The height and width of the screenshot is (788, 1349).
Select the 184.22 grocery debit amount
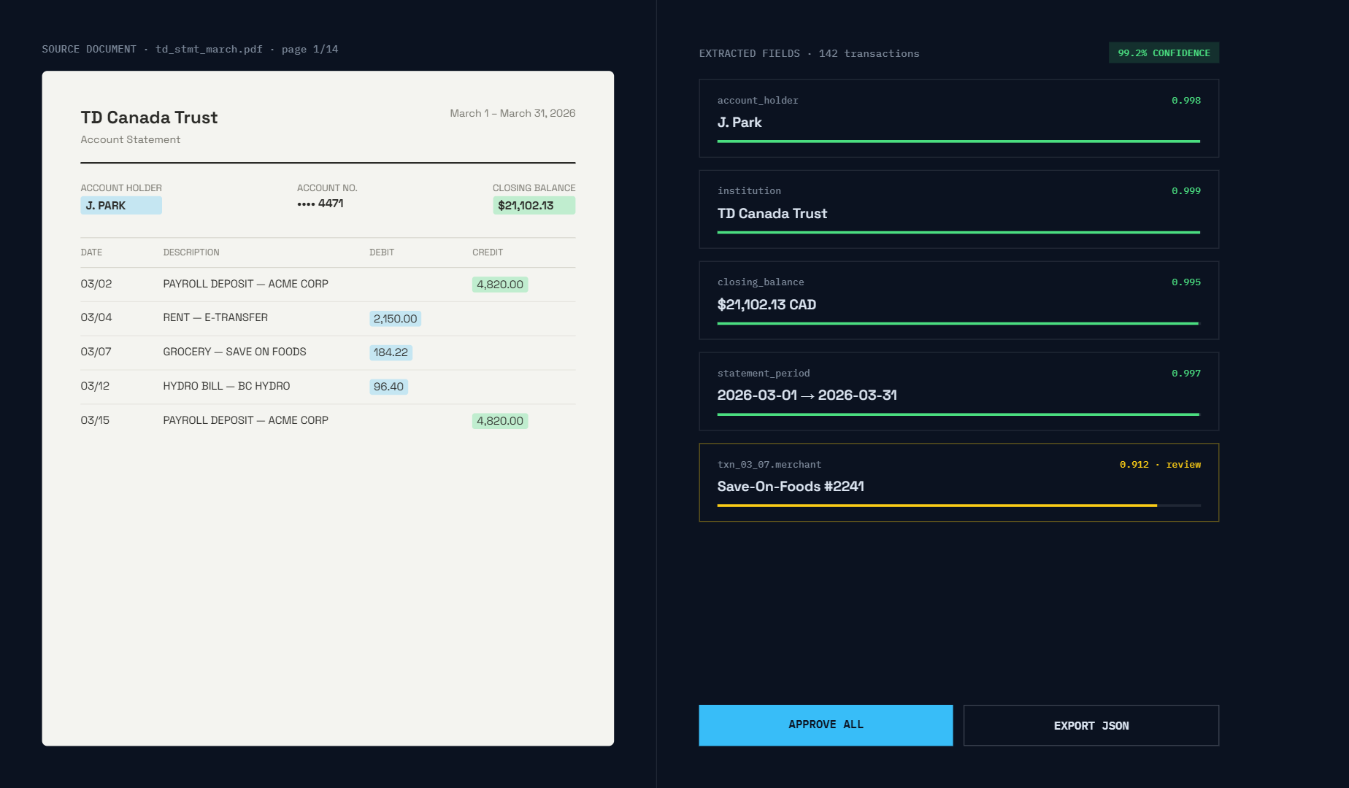391,352
